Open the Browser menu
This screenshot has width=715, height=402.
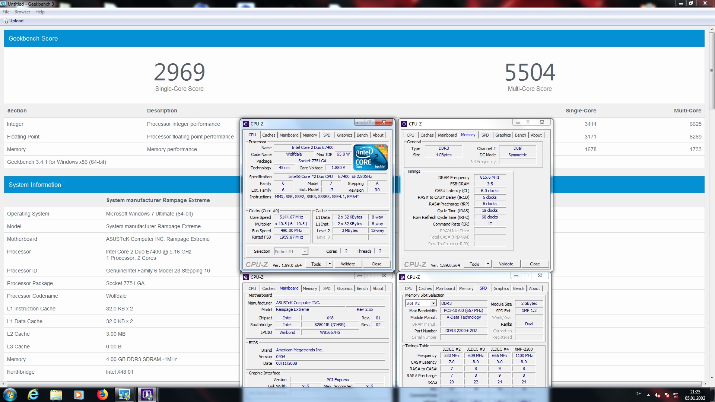(22, 12)
